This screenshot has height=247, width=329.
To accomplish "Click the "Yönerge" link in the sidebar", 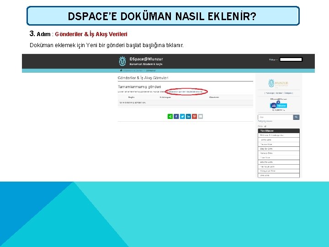I will (270, 93).
